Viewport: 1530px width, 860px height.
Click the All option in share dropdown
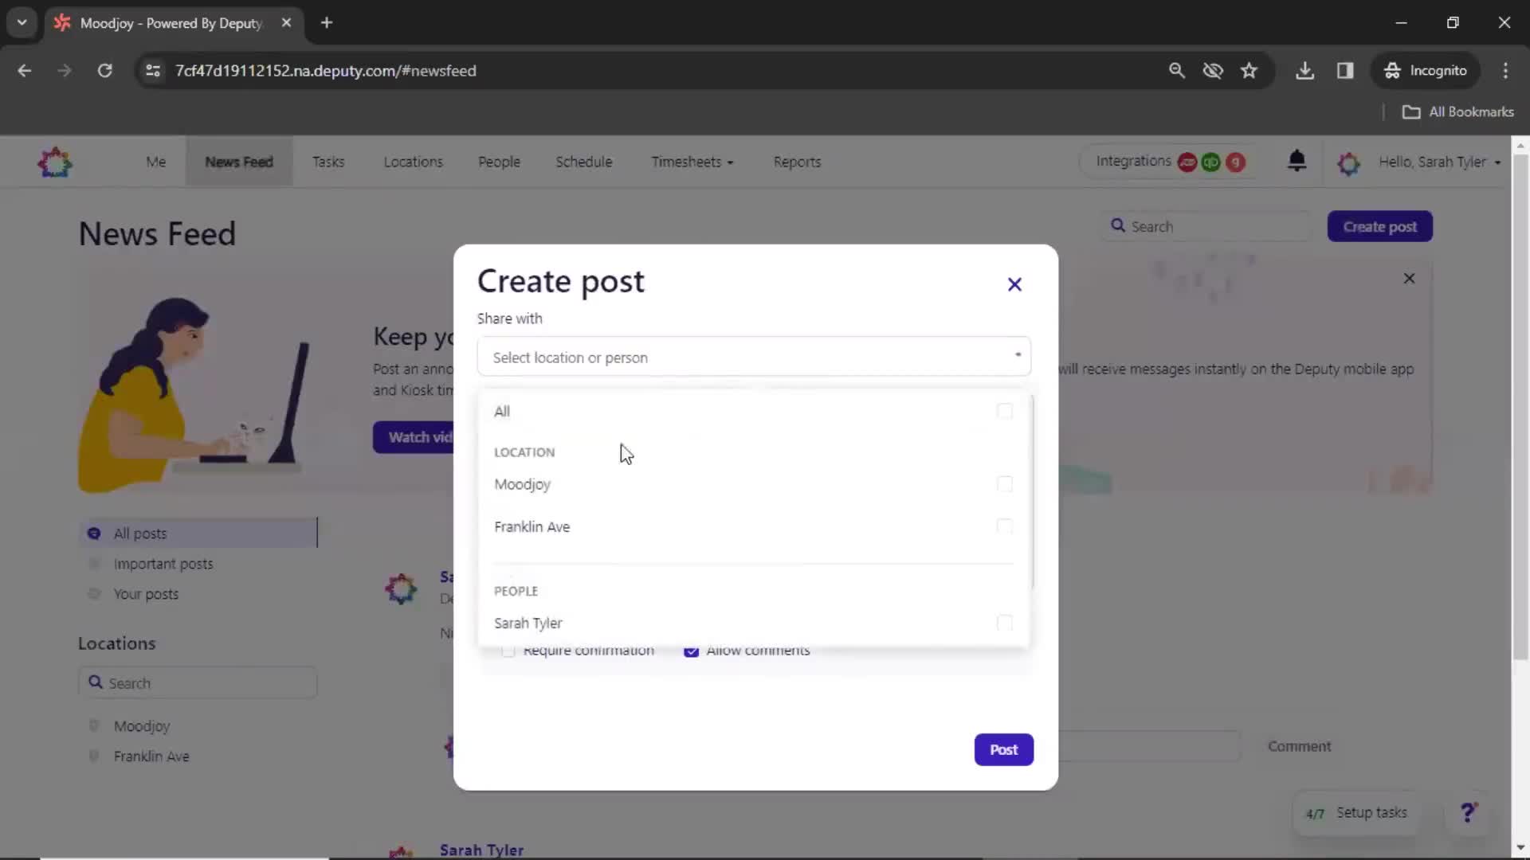click(x=501, y=411)
